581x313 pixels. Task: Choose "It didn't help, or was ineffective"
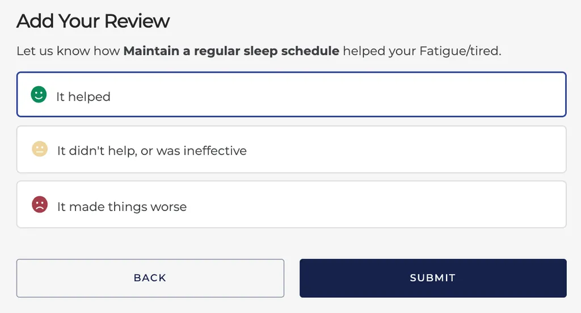[291, 150]
